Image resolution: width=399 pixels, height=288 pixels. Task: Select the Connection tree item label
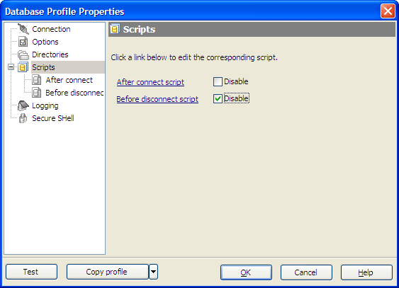[x=51, y=29]
